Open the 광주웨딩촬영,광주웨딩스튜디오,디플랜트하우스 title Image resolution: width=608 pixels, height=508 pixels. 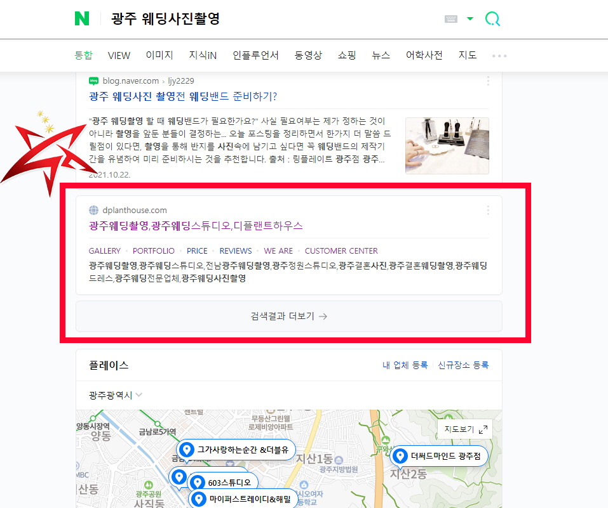tap(196, 226)
